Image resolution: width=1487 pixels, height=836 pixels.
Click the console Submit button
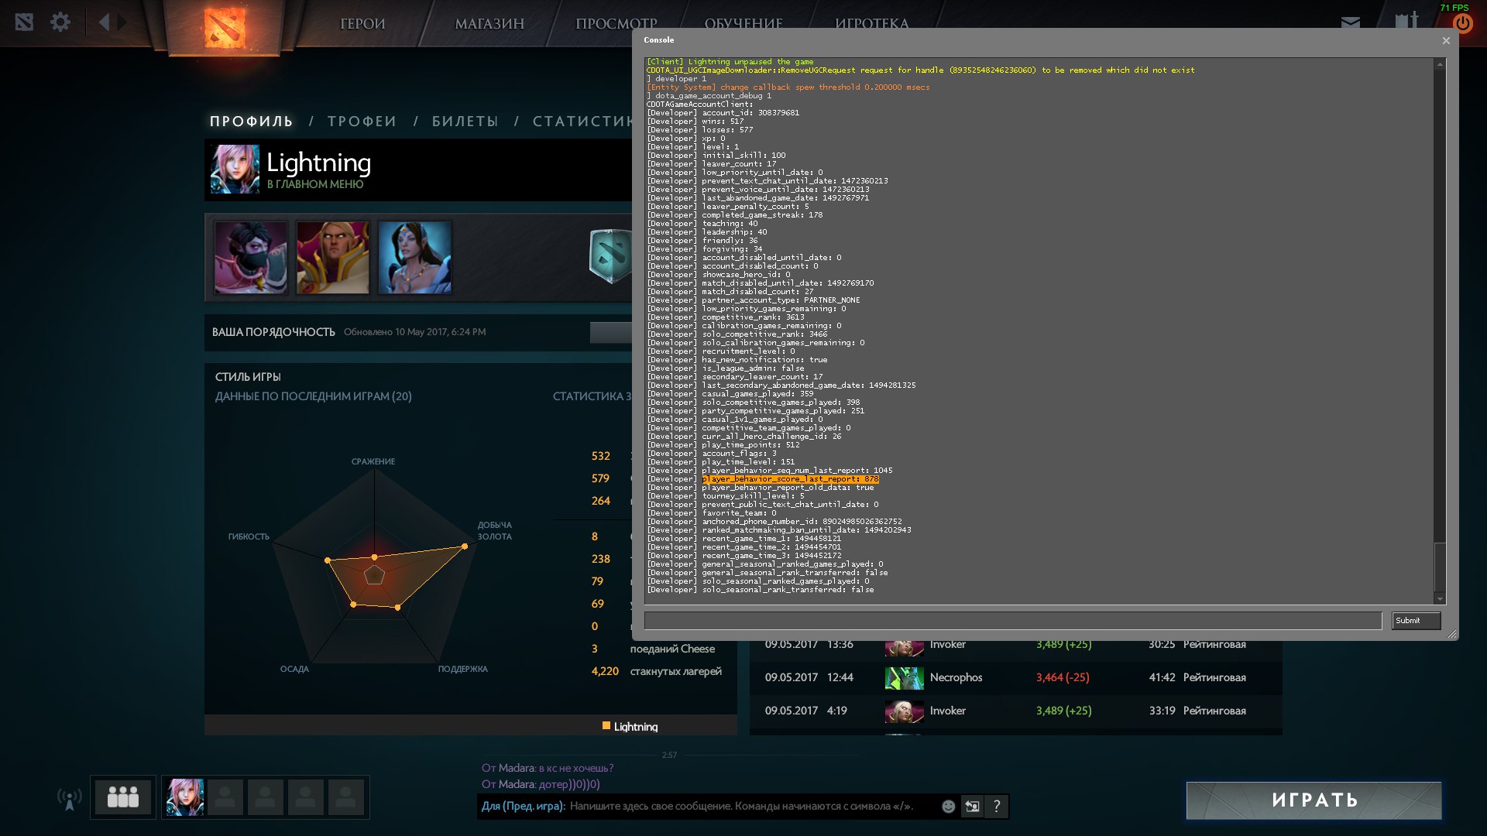[x=1415, y=621]
